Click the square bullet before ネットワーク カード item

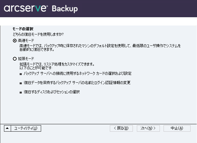pos(21,74)
